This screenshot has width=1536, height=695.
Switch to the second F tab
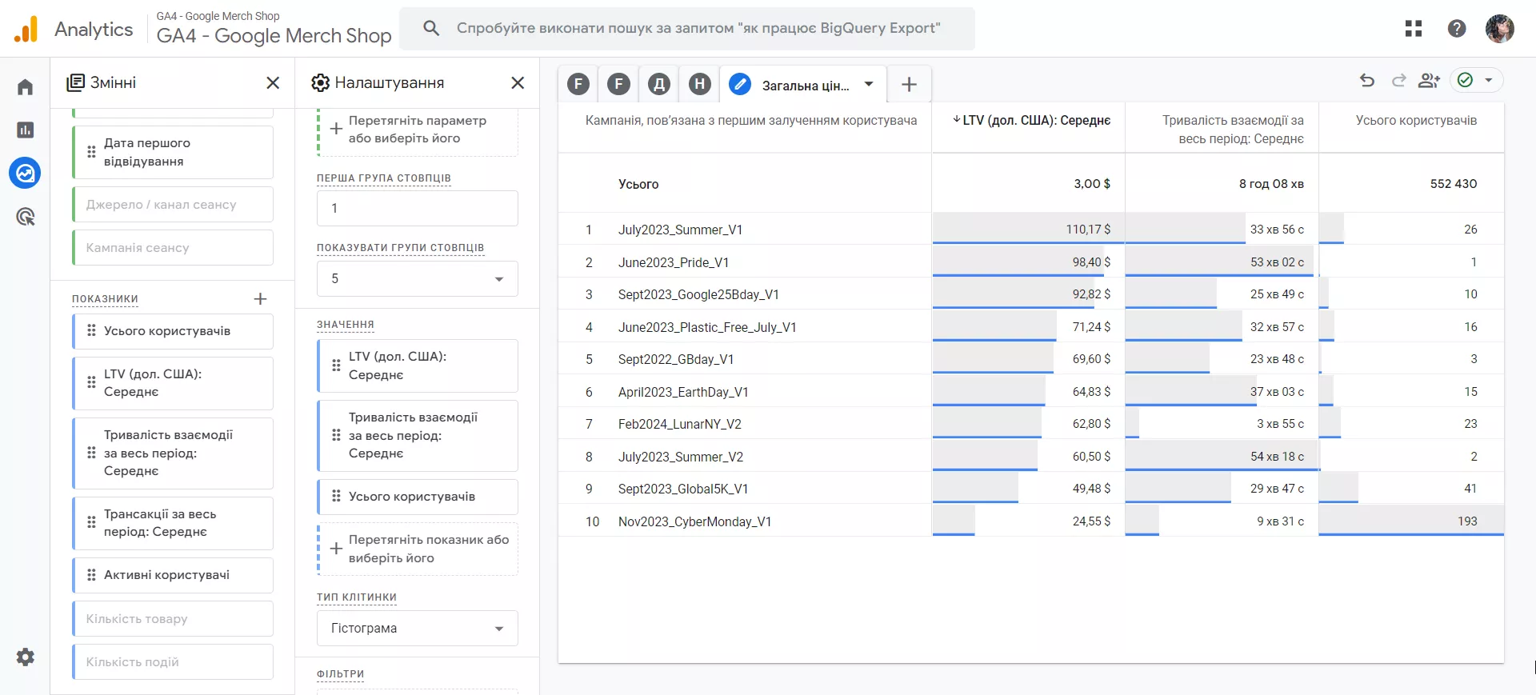(x=618, y=84)
